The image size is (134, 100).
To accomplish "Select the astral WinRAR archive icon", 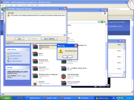I will (x=35, y=54).
